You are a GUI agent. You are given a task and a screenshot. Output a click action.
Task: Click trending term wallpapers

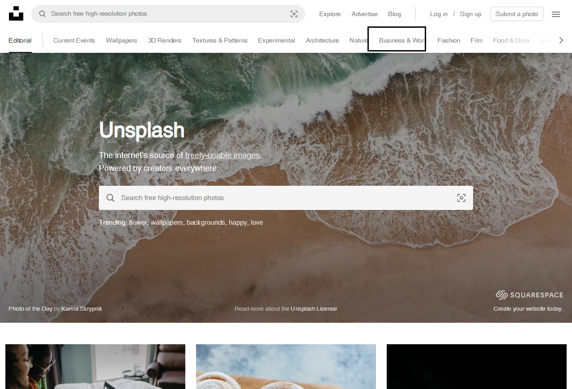click(x=166, y=222)
